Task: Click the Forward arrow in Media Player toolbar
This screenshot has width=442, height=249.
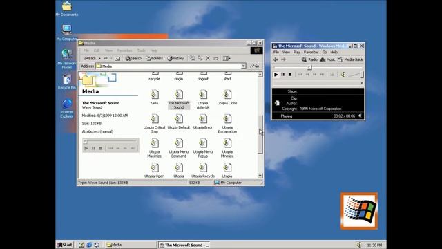Action: tap(284, 59)
